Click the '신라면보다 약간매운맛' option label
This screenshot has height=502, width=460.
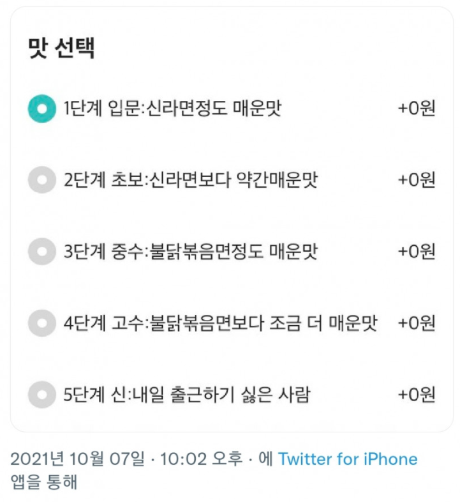(190, 181)
